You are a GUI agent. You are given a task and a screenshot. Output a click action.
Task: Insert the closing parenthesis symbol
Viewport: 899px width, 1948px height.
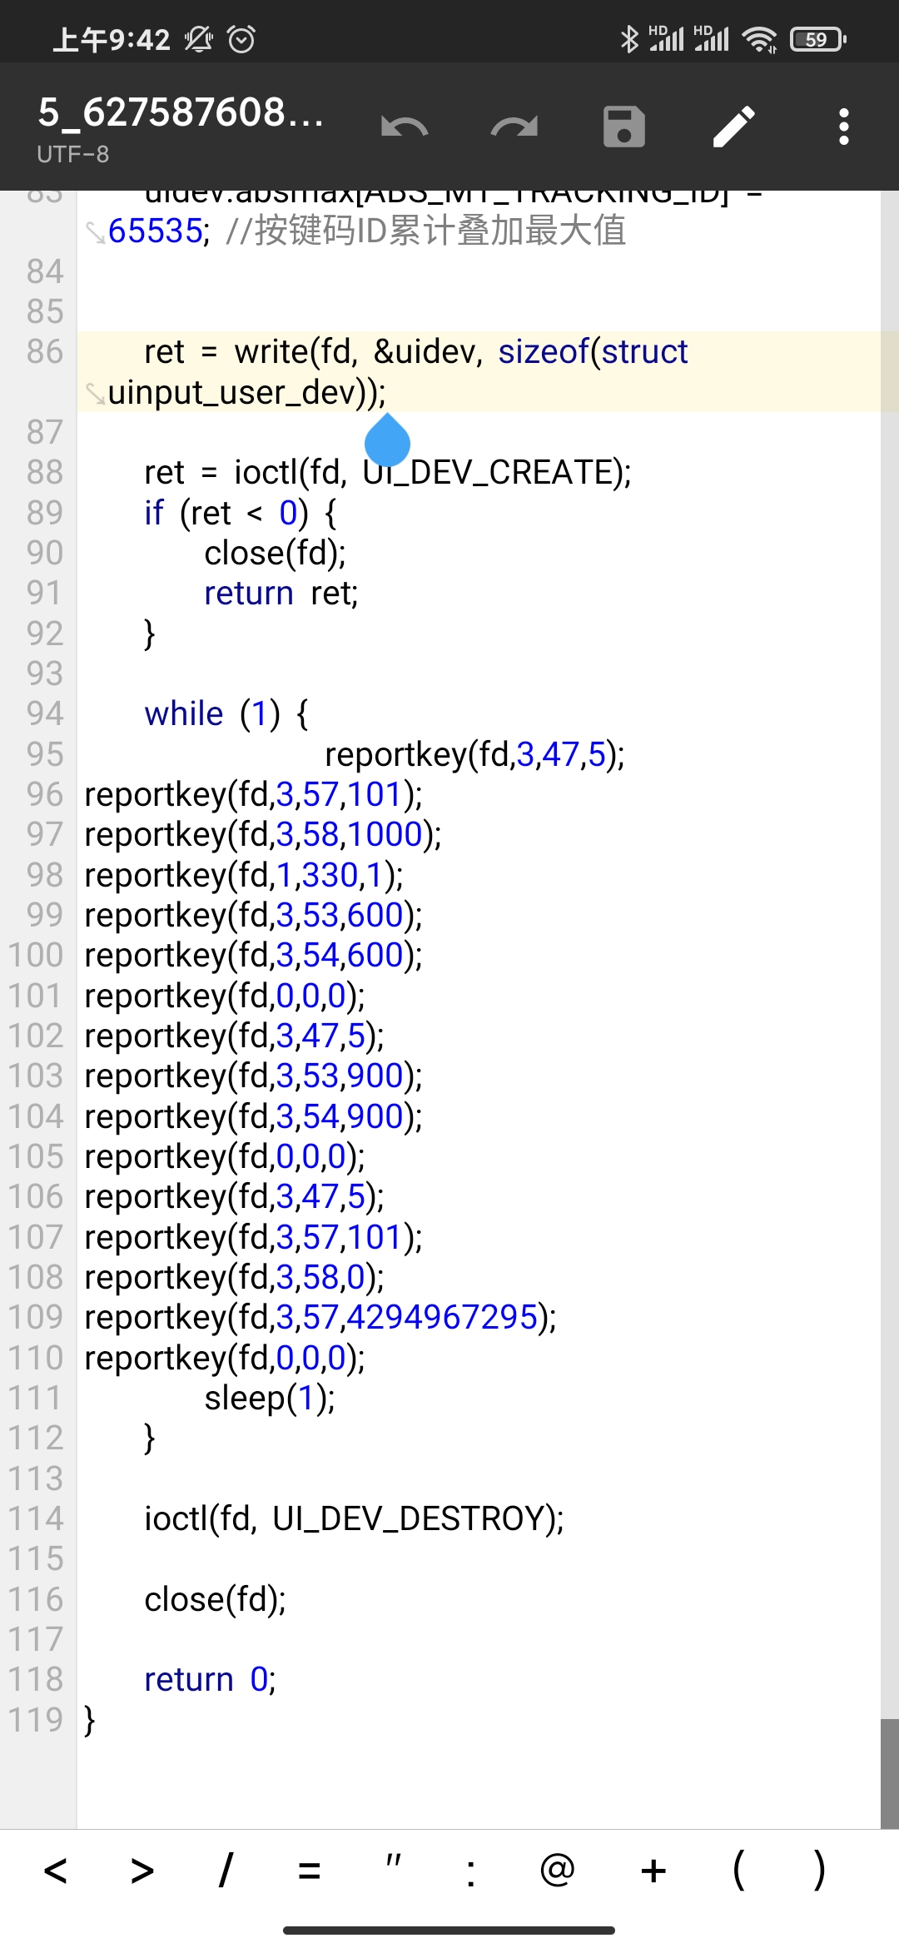[x=820, y=1870]
